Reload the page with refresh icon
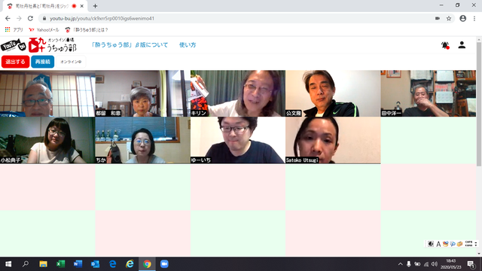 coord(30,18)
